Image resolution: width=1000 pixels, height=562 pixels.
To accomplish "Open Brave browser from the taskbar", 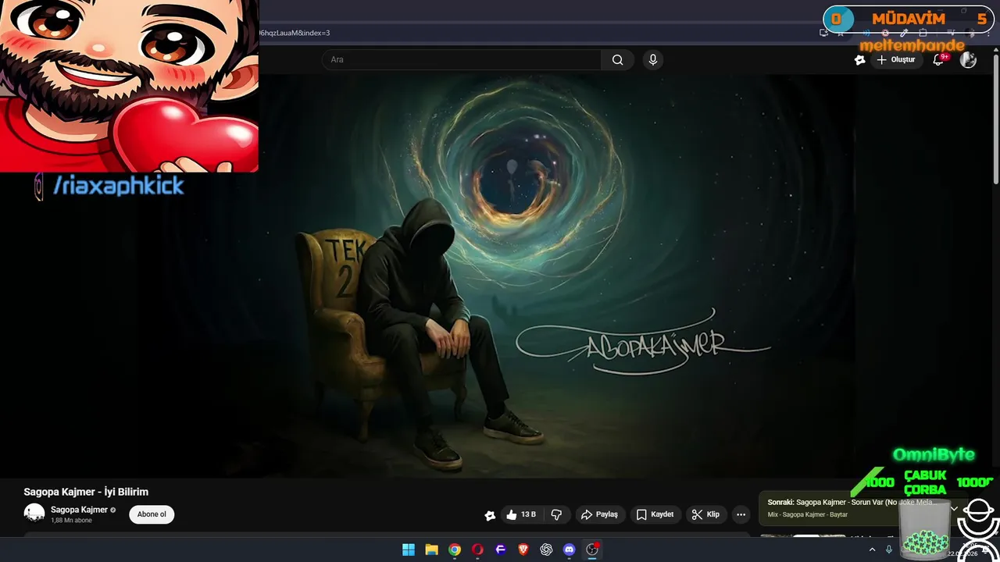I will coord(523,550).
